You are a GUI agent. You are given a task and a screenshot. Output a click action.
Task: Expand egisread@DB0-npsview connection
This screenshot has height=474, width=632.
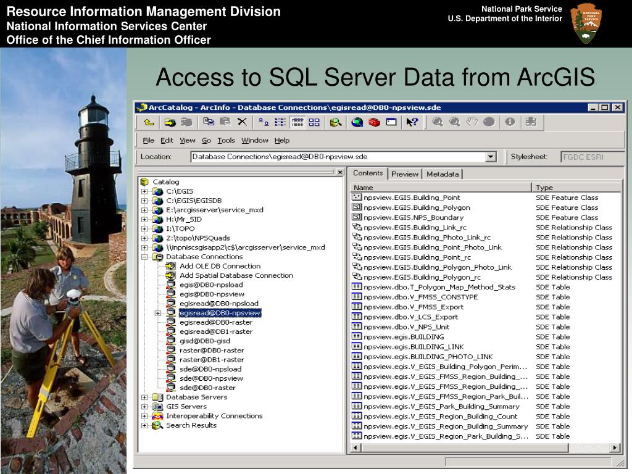tap(158, 313)
